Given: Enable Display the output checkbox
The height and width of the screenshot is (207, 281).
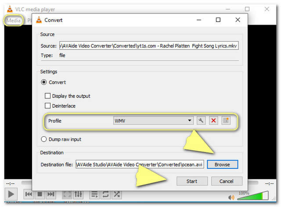Looking at the screenshot, I should click(x=47, y=96).
